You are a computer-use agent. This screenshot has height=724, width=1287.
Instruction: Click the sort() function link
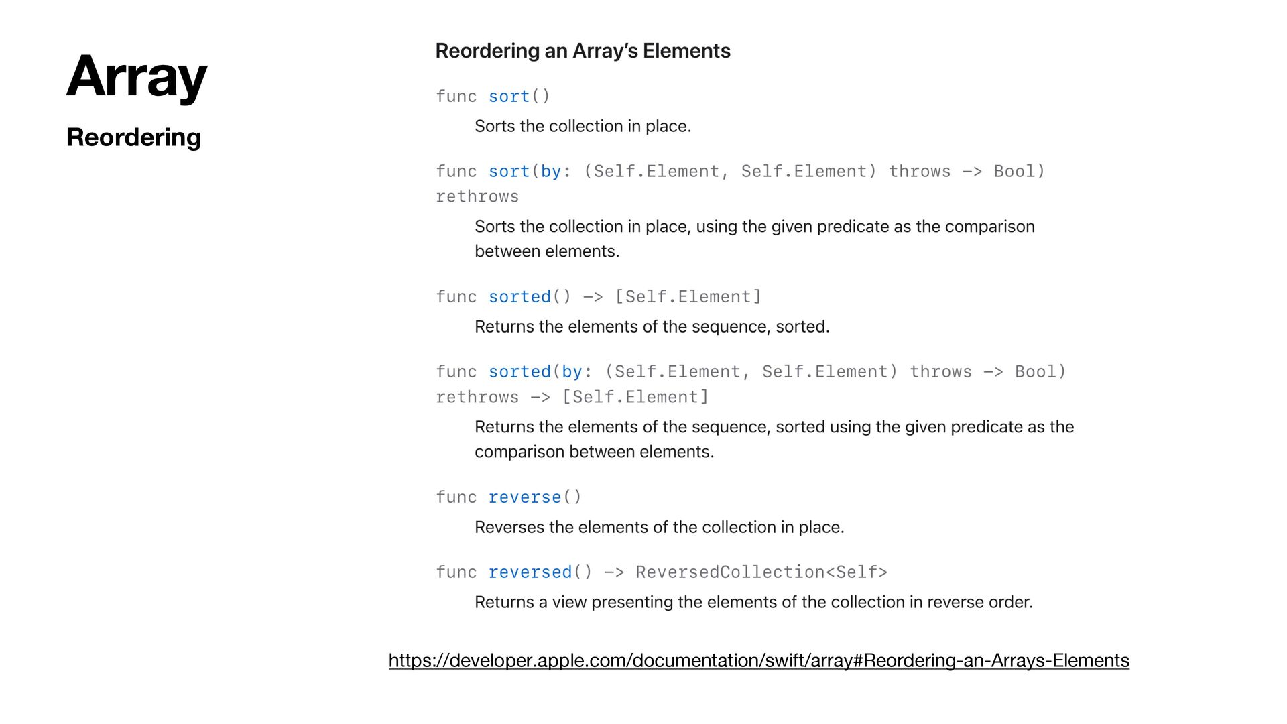click(x=509, y=97)
